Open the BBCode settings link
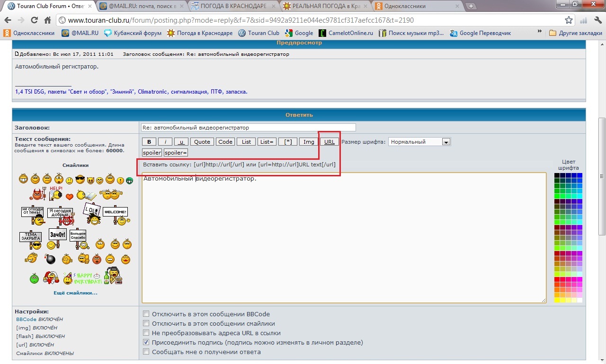 [26, 320]
